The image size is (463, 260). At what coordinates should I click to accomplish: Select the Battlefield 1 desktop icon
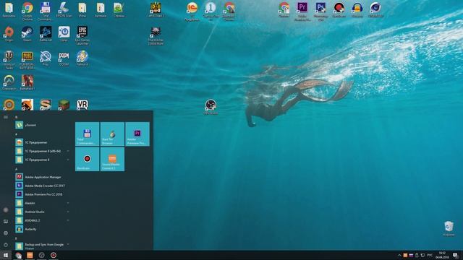[x=27, y=82]
